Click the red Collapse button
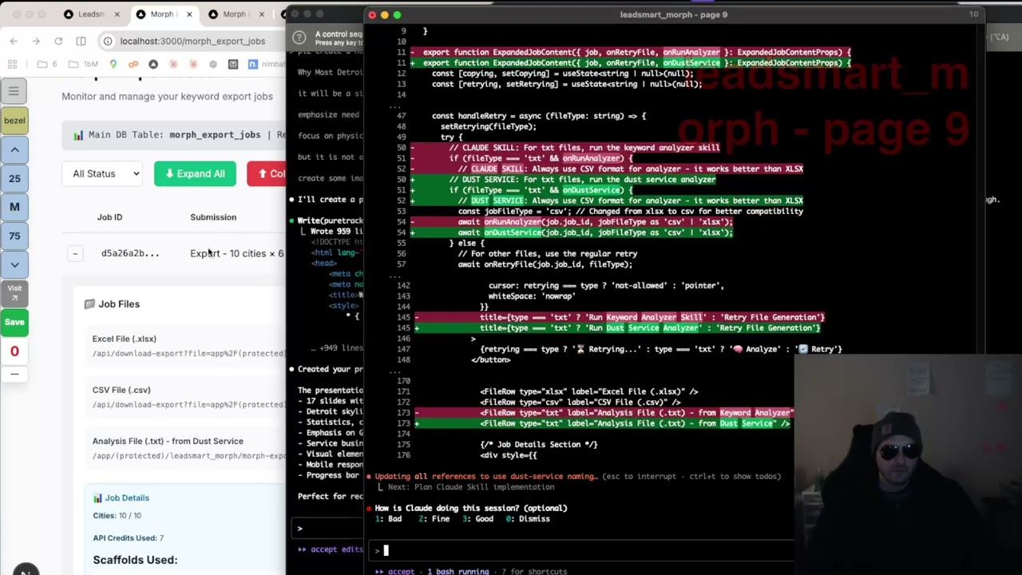The width and height of the screenshot is (1022, 575). [267, 173]
